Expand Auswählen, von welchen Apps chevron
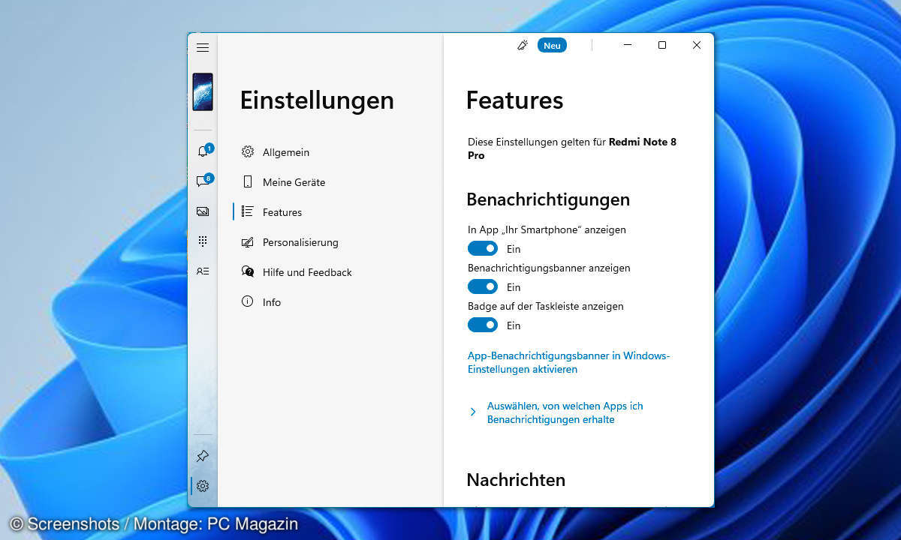This screenshot has width=901, height=540. [x=473, y=412]
